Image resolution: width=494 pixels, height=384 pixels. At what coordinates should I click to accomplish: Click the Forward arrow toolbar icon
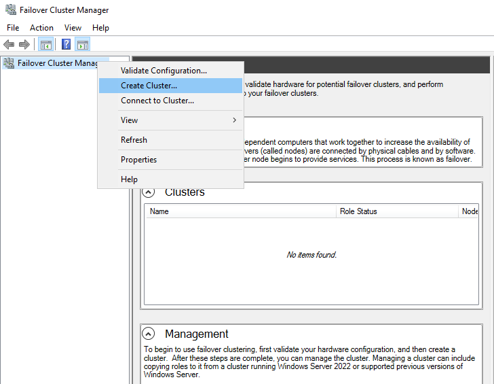click(x=24, y=44)
